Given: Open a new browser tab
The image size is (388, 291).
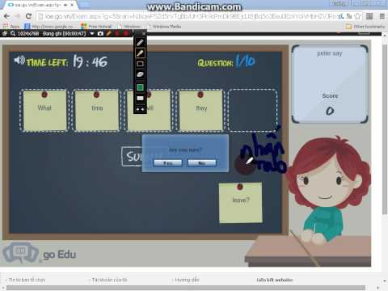Looking at the screenshot, I should click(x=84, y=5).
